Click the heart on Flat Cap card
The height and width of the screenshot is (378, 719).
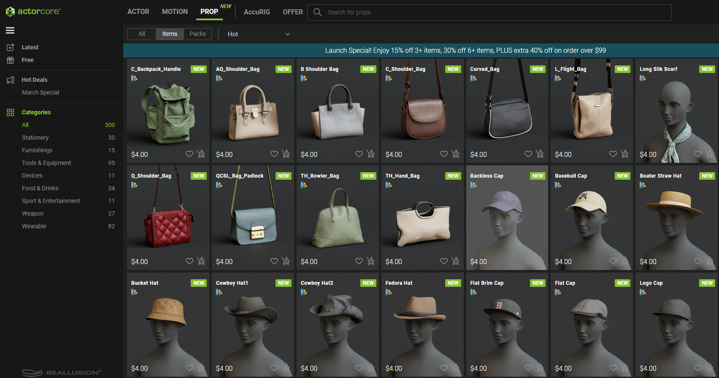(x=613, y=368)
